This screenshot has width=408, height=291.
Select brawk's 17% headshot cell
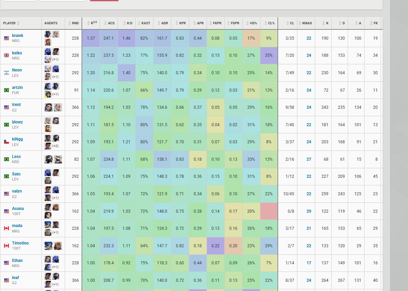pyautogui.click(x=251, y=38)
